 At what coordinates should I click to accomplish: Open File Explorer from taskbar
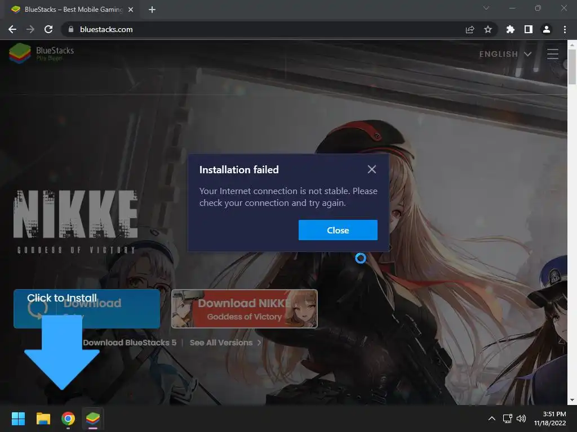(x=43, y=418)
